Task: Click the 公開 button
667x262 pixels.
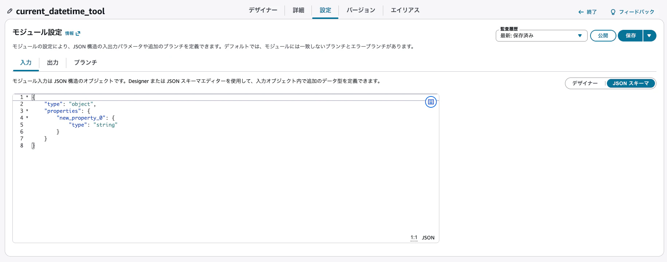Action: point(603,36)
